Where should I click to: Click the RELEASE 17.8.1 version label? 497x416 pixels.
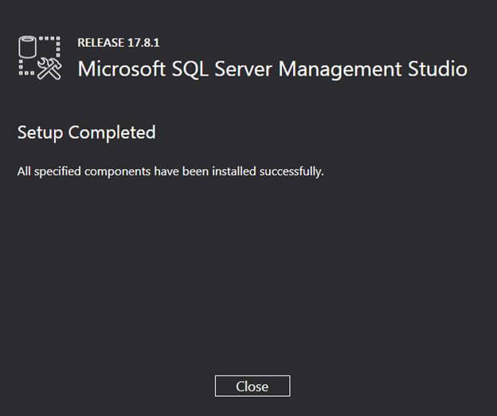click(x=112, y=42)
